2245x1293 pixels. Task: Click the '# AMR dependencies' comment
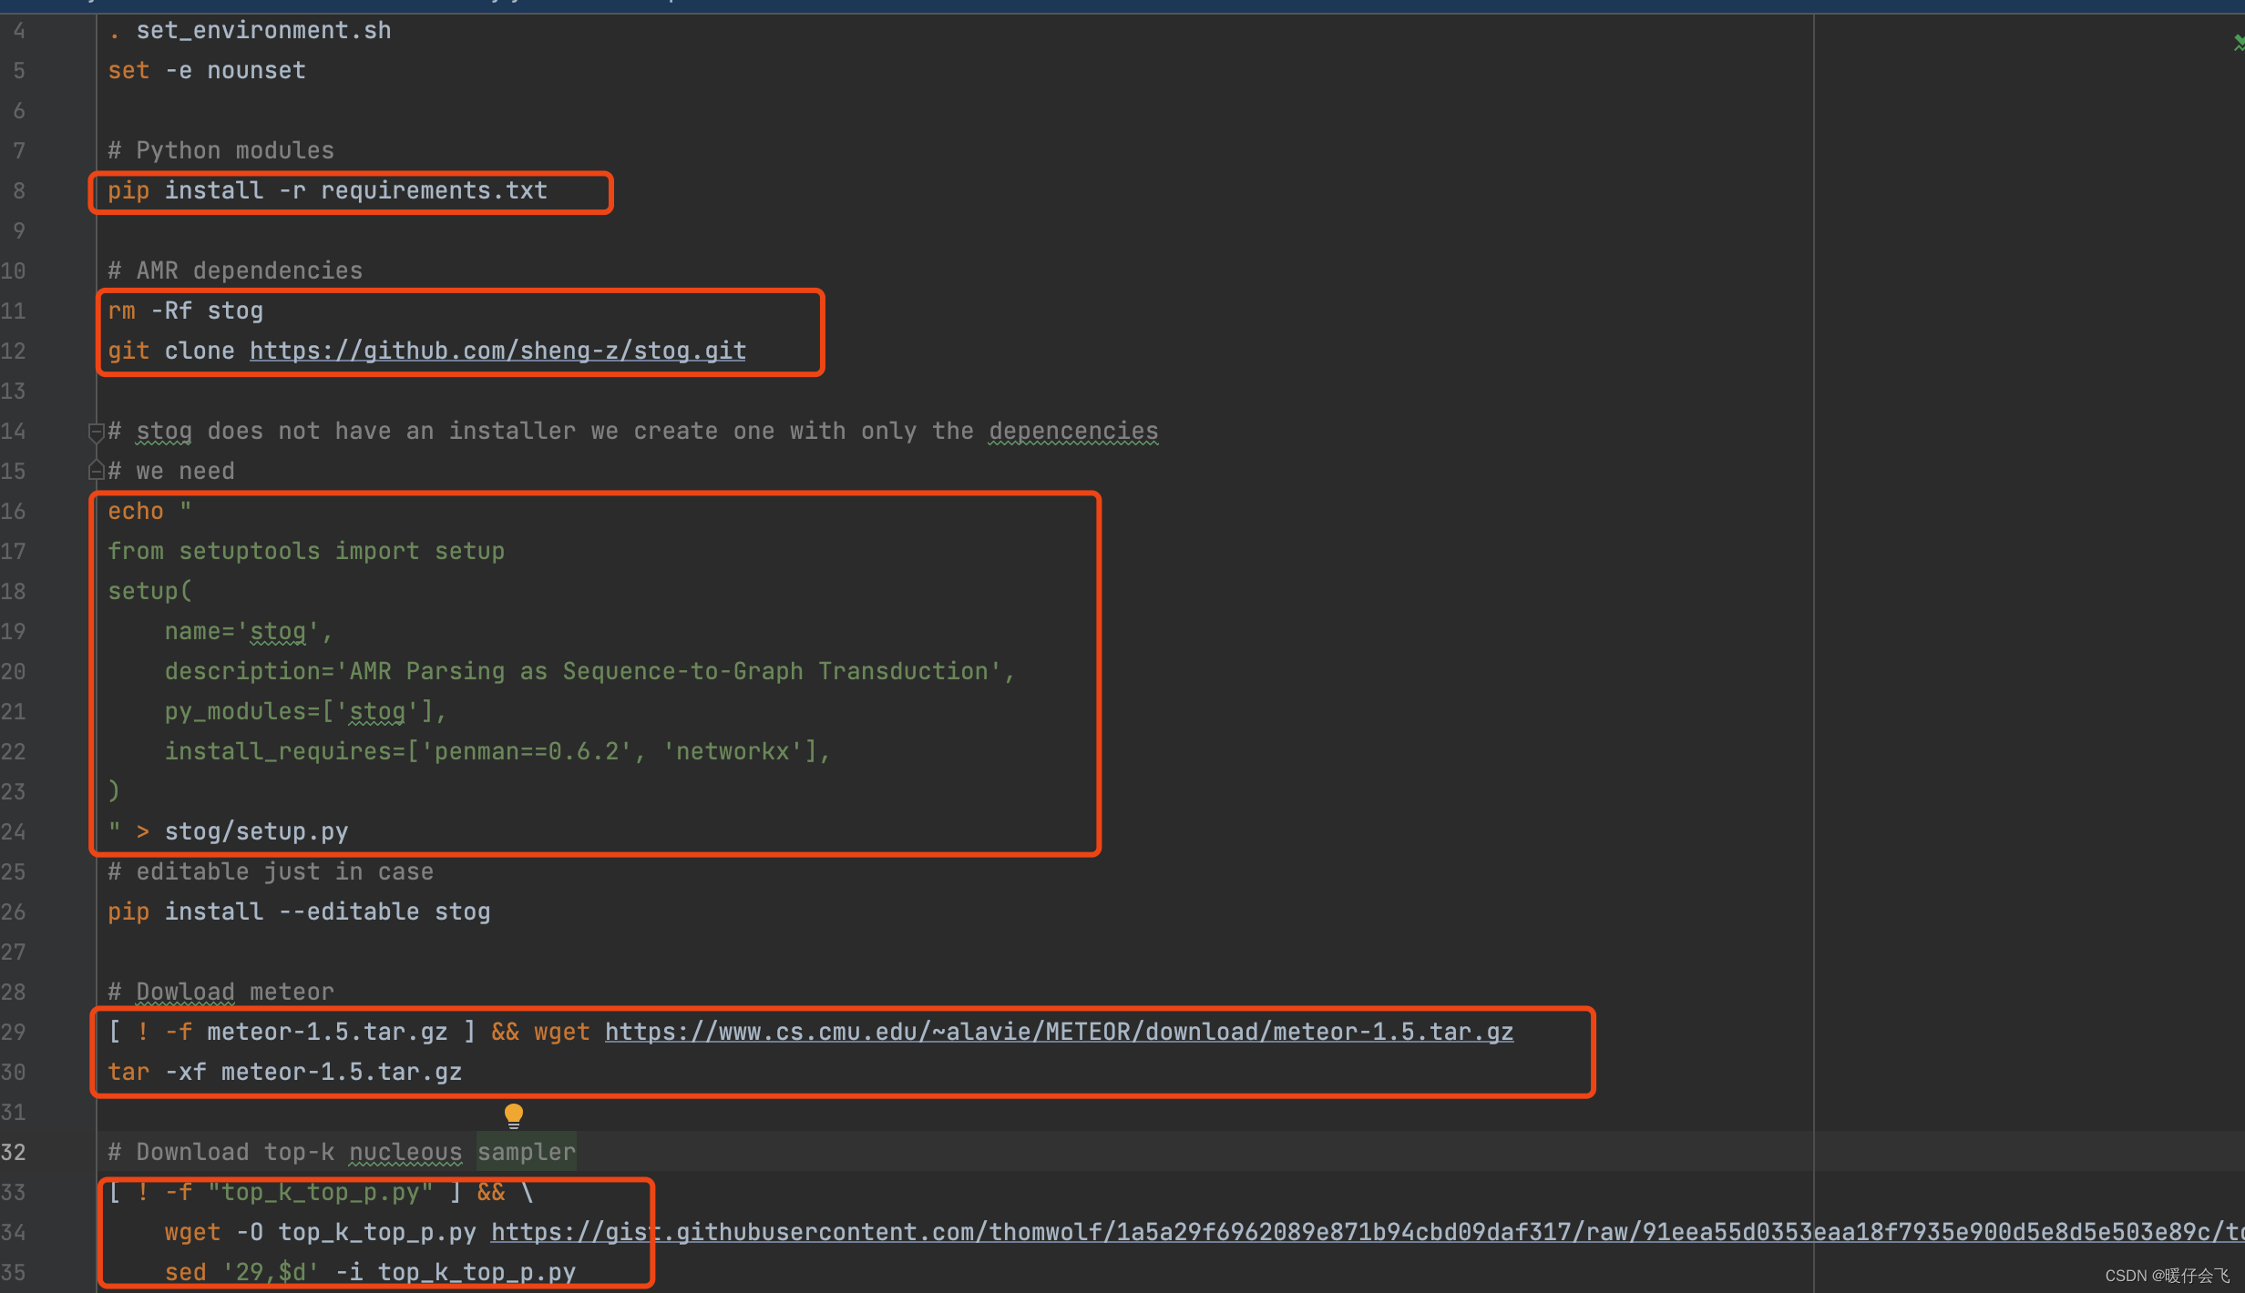pyautogui.click(x=235, y=270)
